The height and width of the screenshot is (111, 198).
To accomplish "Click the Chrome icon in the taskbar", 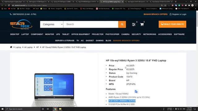I will click(x=55, y=109).
